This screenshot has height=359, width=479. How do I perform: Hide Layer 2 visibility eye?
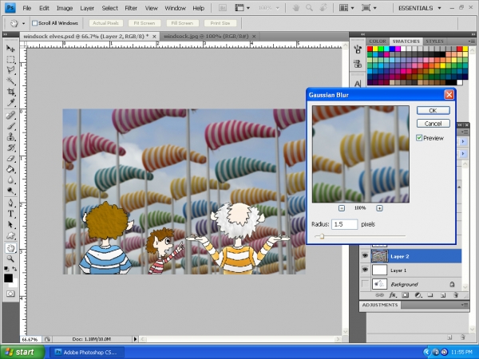(365, 256)
